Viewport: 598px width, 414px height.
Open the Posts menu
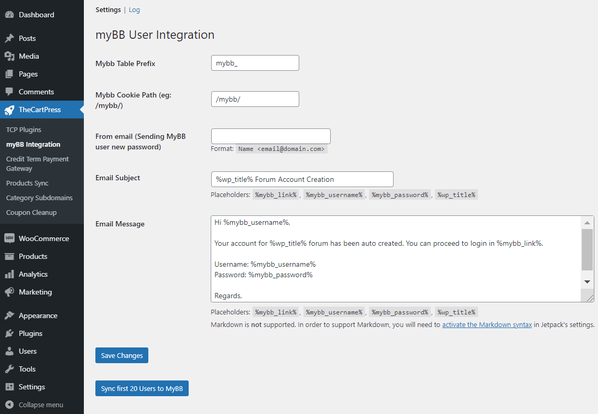coord(42,38)
